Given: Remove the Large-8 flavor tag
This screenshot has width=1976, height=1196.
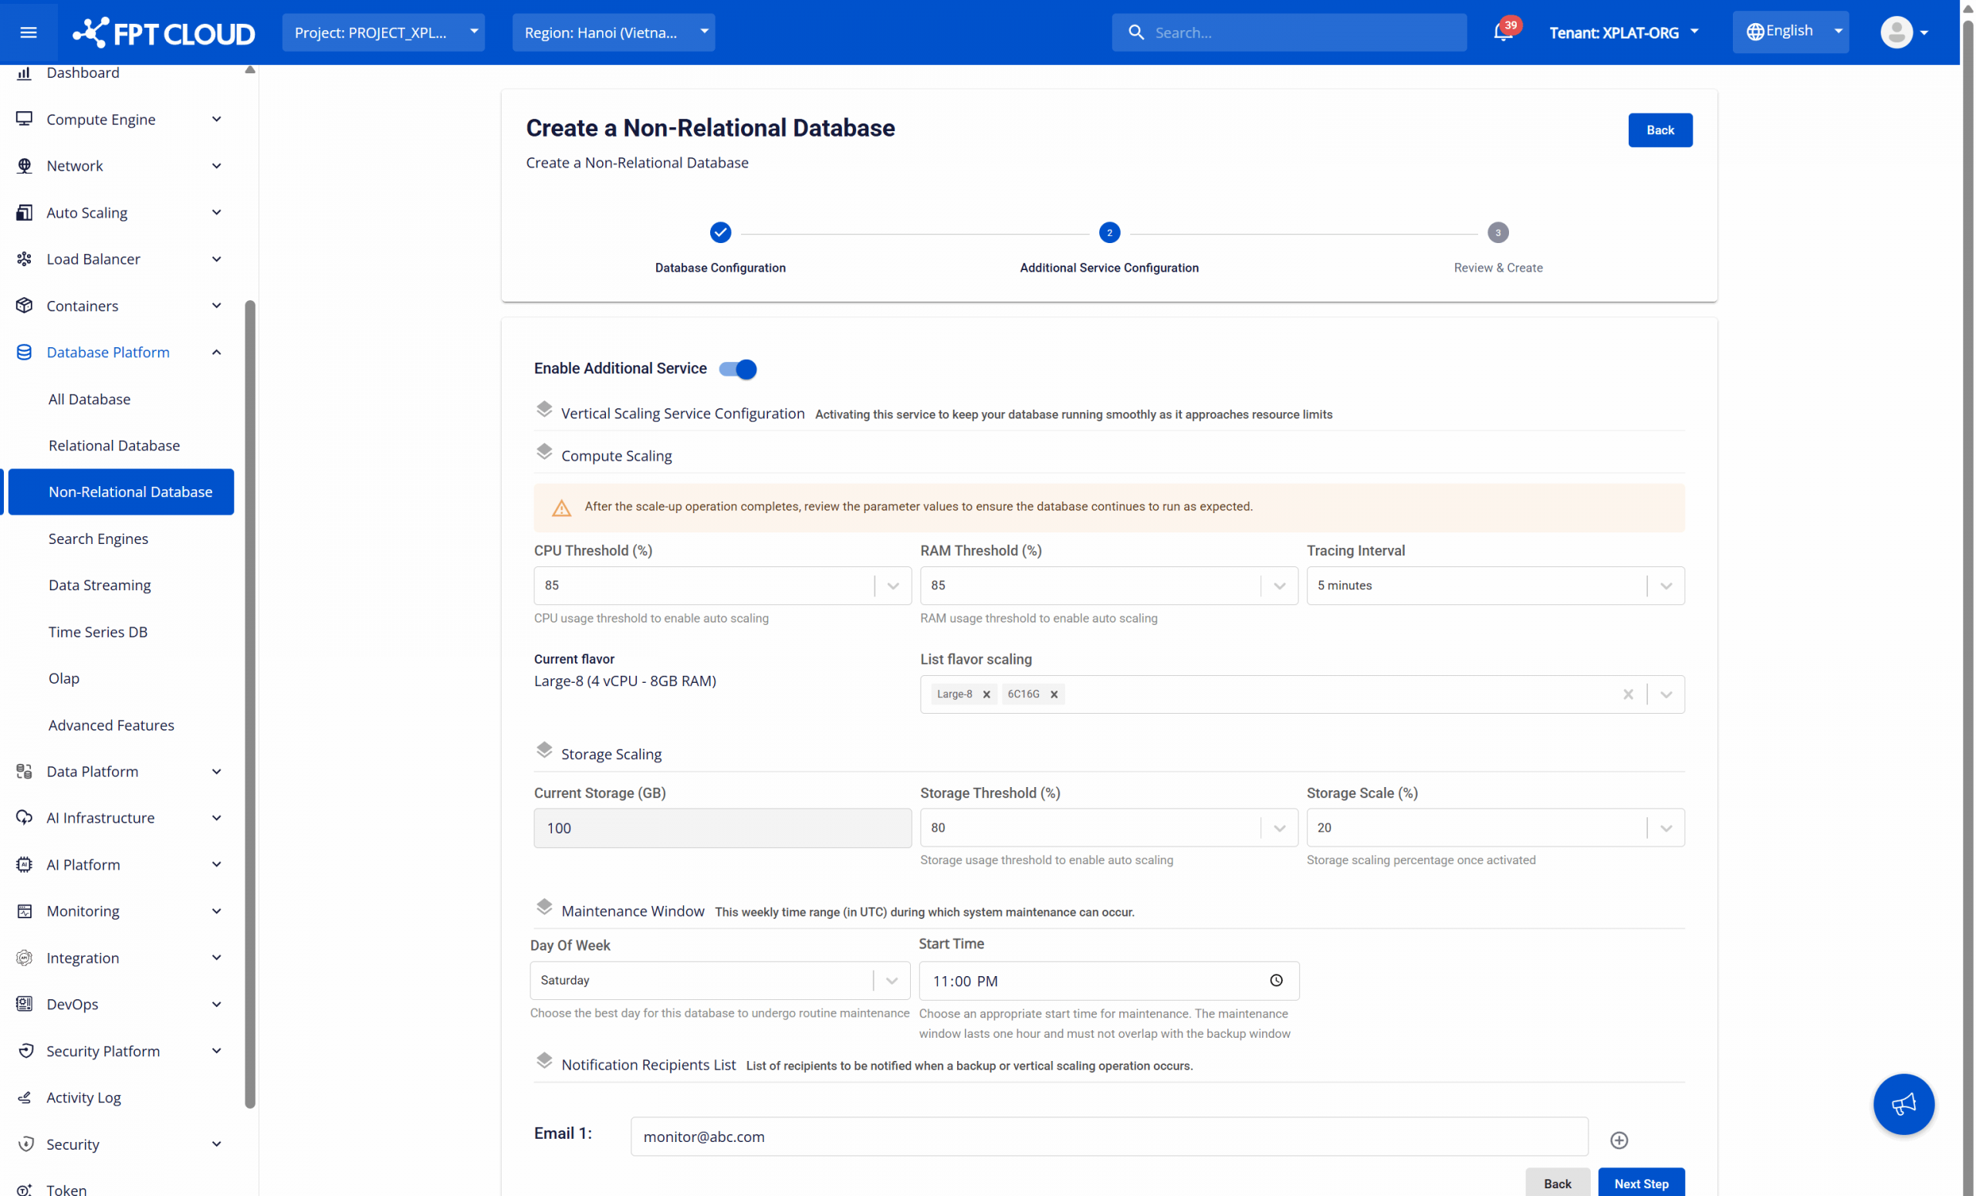Looking at the screenshot, I should 986,694.
